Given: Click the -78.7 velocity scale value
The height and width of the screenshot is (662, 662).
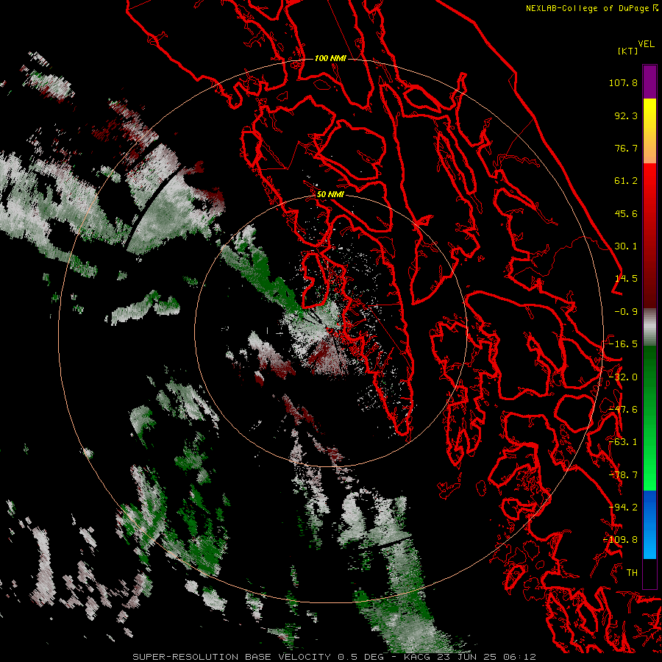Looking at the screenshot, I should 623,474.
